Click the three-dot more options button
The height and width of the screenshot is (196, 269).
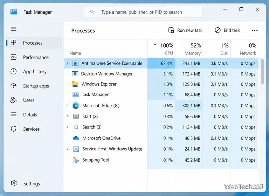(x=255, y=31)
